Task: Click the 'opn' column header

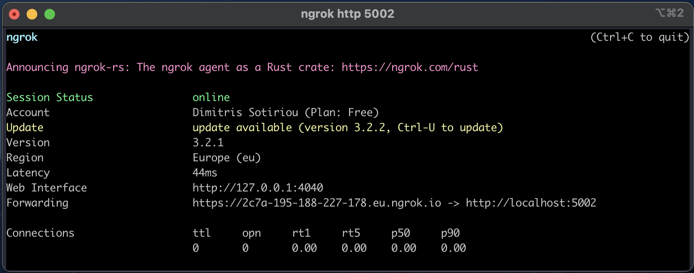Action: 252,233
